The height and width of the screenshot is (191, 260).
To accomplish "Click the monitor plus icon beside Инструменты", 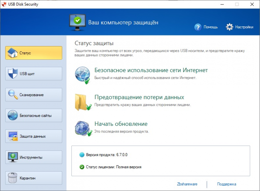I will coord(13,157).
